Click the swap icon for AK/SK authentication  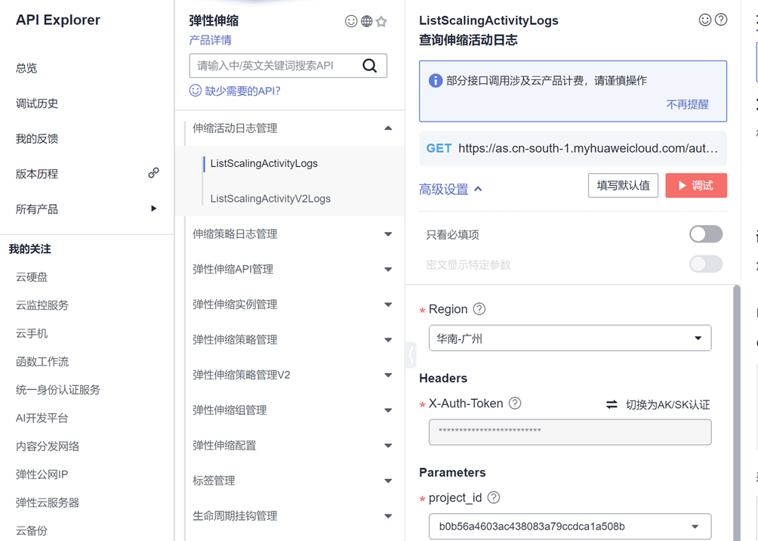pos(612,404)
